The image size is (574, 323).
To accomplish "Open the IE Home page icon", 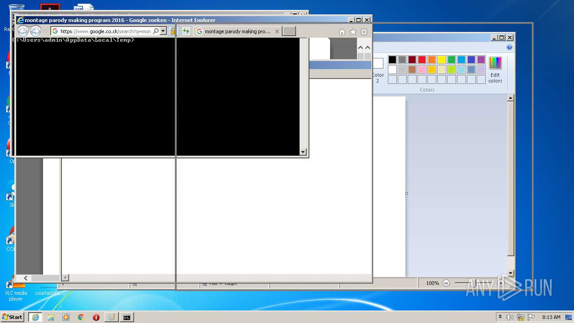I will point(342,32).
